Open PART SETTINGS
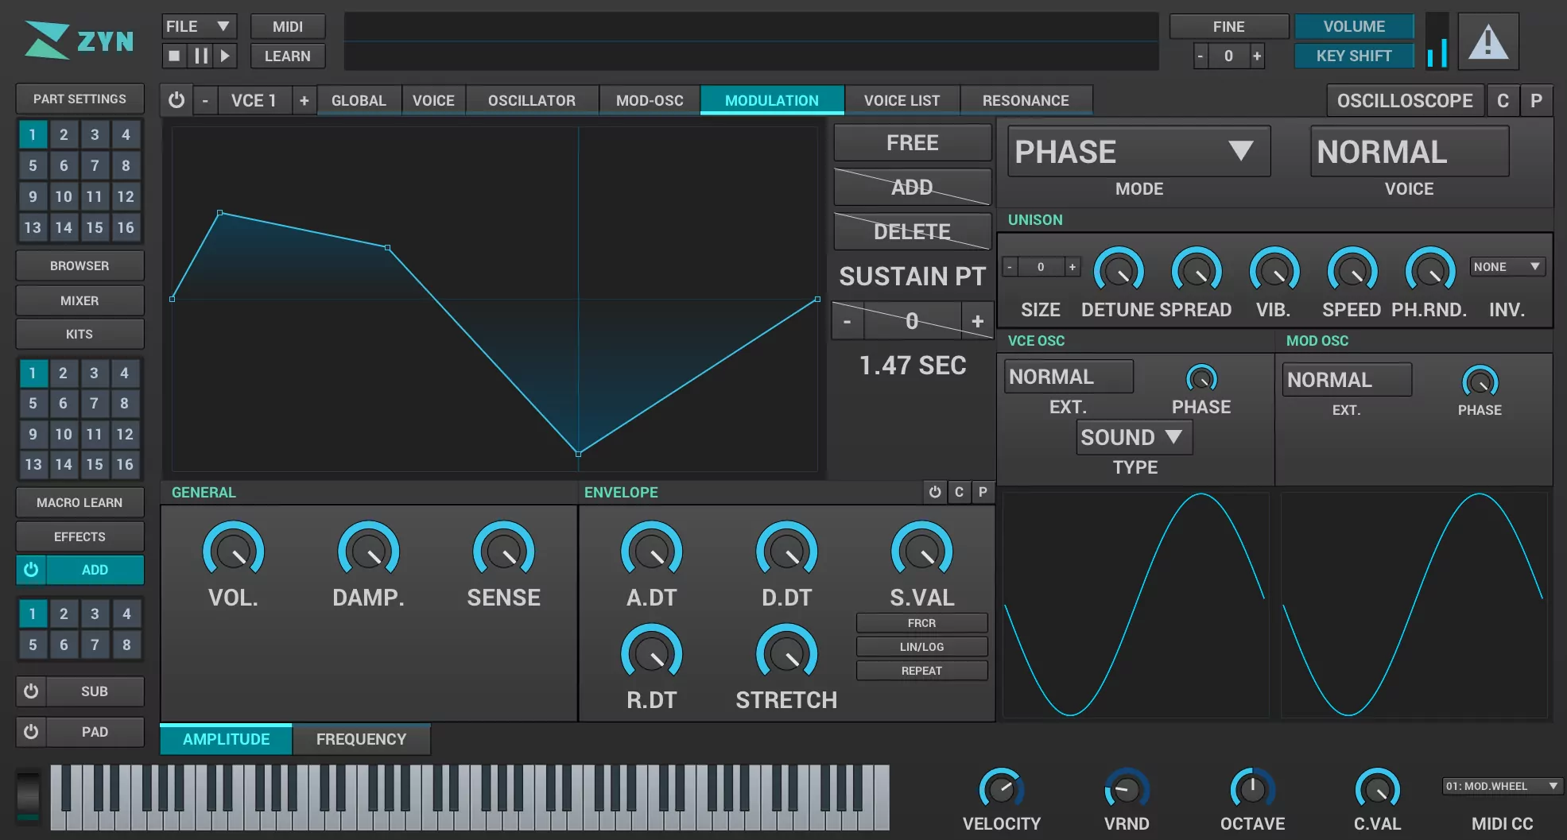Viewport: 1567px width, 840px height. (80, 99)
